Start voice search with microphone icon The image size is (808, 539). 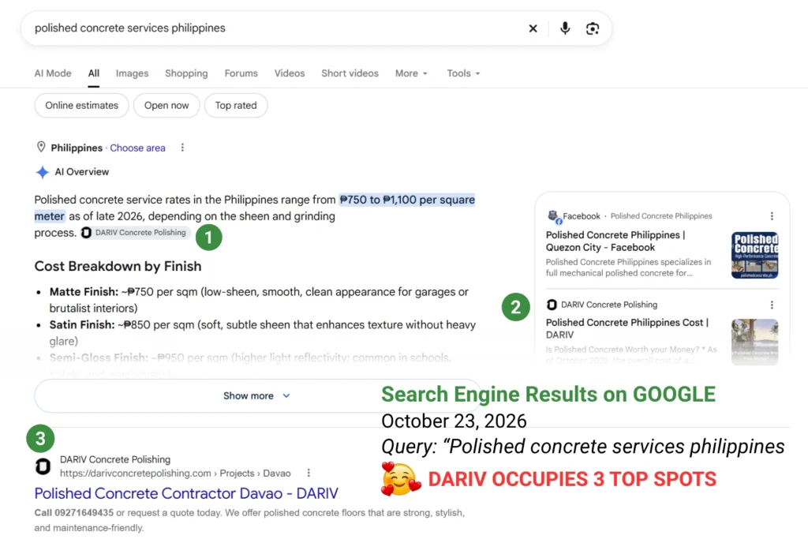pyautogui.click(x=565, y=28)
